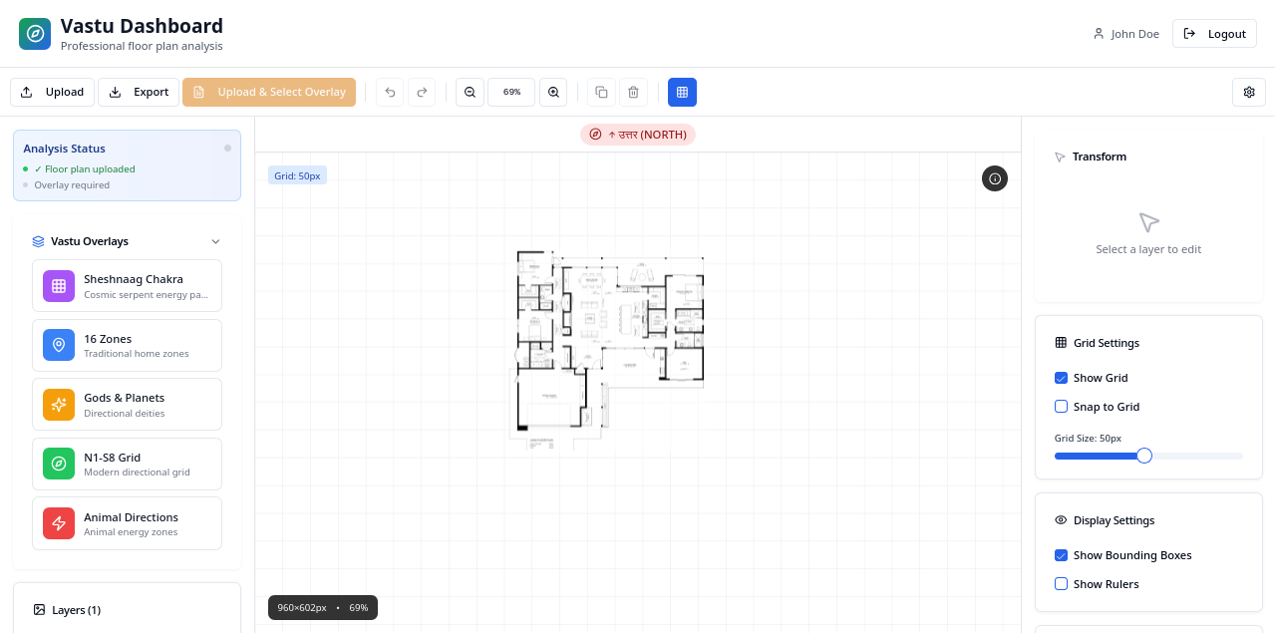Click the redo icon
The width and height of the screenshot is (1276, 633).
(422, 92)
